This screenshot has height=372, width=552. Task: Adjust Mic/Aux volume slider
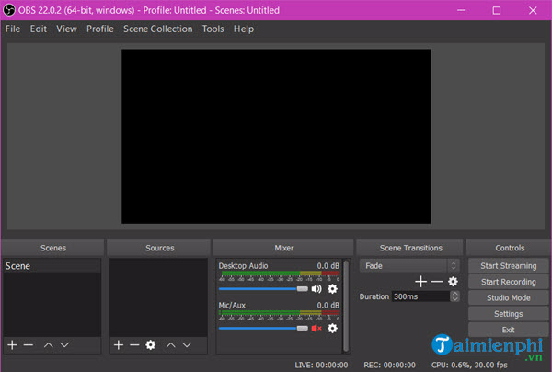coord(263,329)
